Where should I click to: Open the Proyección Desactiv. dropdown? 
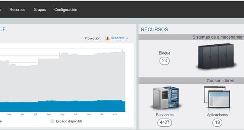coord(120,38)
